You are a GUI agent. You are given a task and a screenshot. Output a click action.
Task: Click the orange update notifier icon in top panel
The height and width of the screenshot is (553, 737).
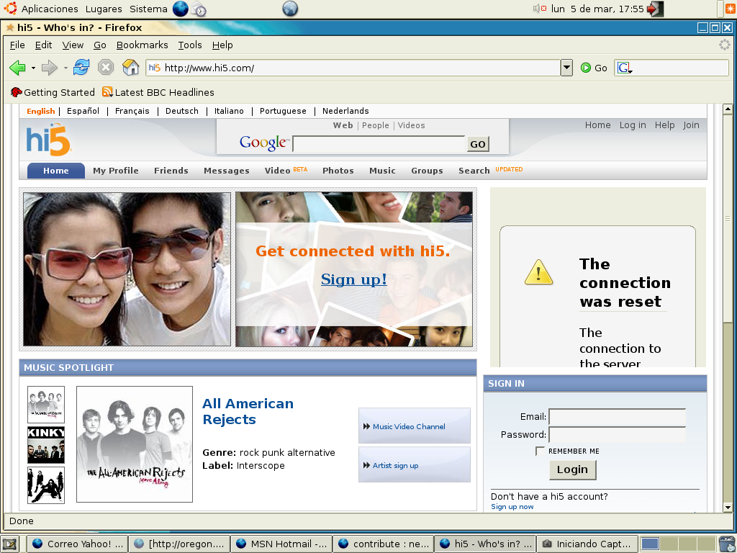tap(731, 9)
